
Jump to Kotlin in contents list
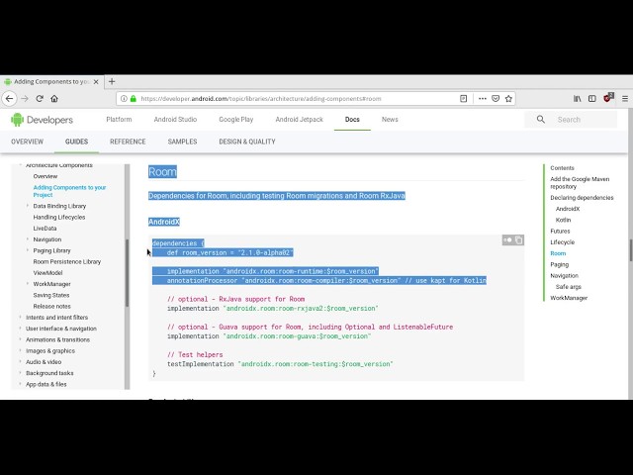(563, 220)
